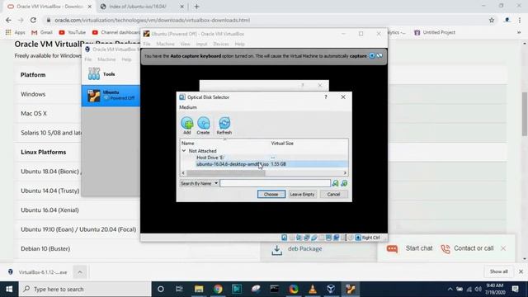
Task: Open Untitled Project bookmark
Action: [435, 32]
